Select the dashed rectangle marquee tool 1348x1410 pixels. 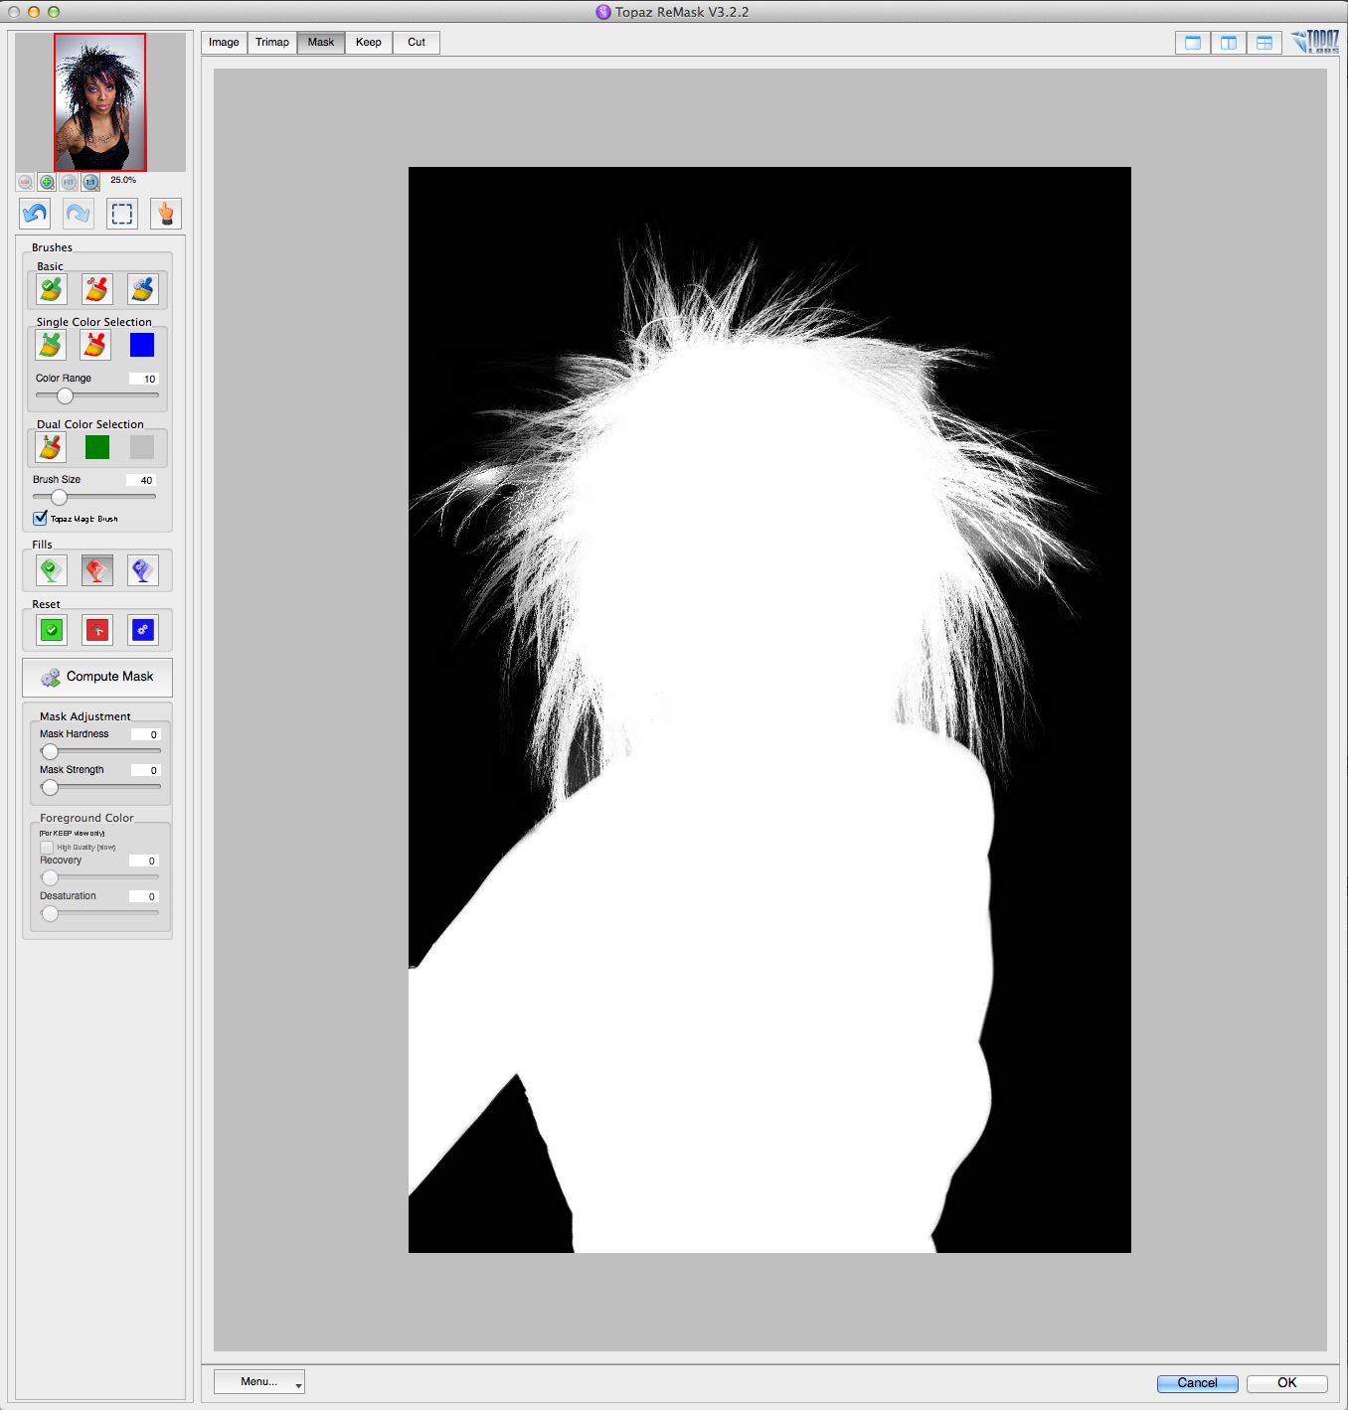(122, 214)
